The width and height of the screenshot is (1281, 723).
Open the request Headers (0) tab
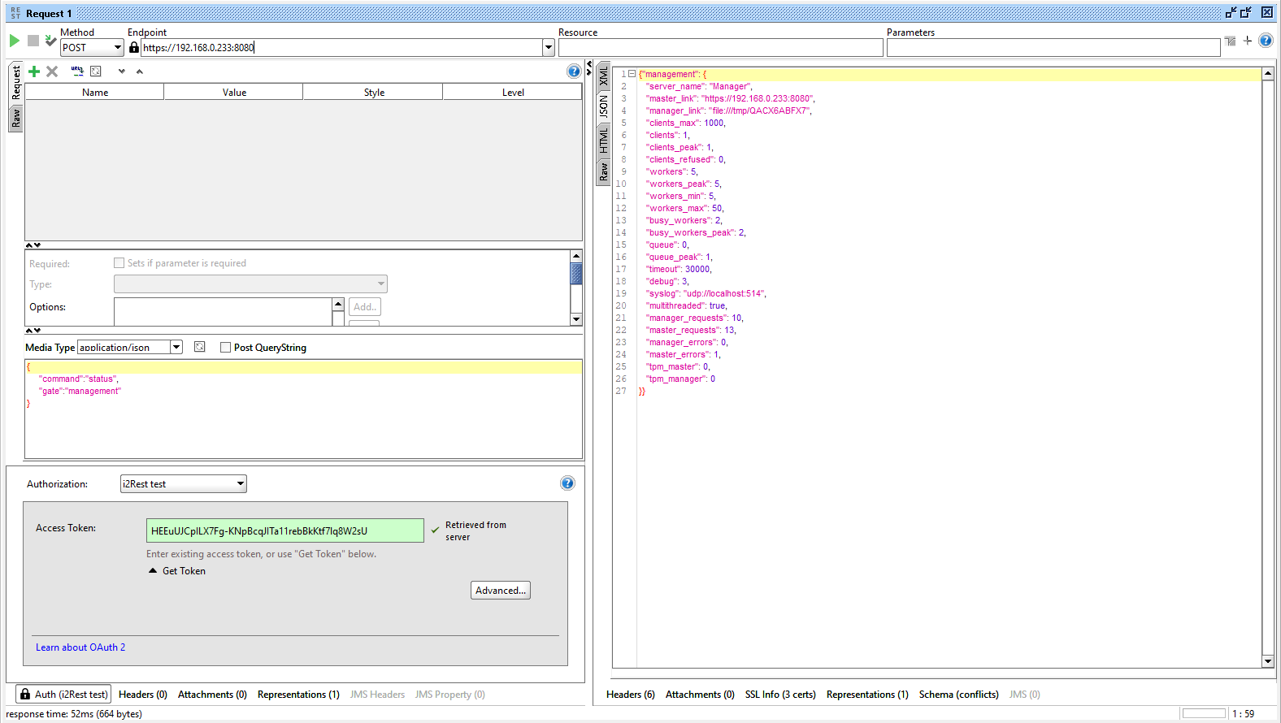click(x=143, y=695)
